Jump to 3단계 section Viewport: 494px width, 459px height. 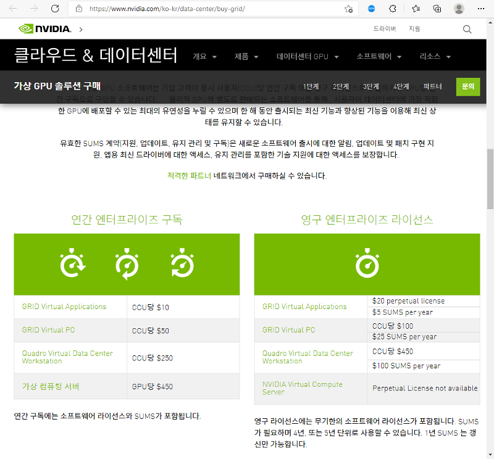coord(371,86)
